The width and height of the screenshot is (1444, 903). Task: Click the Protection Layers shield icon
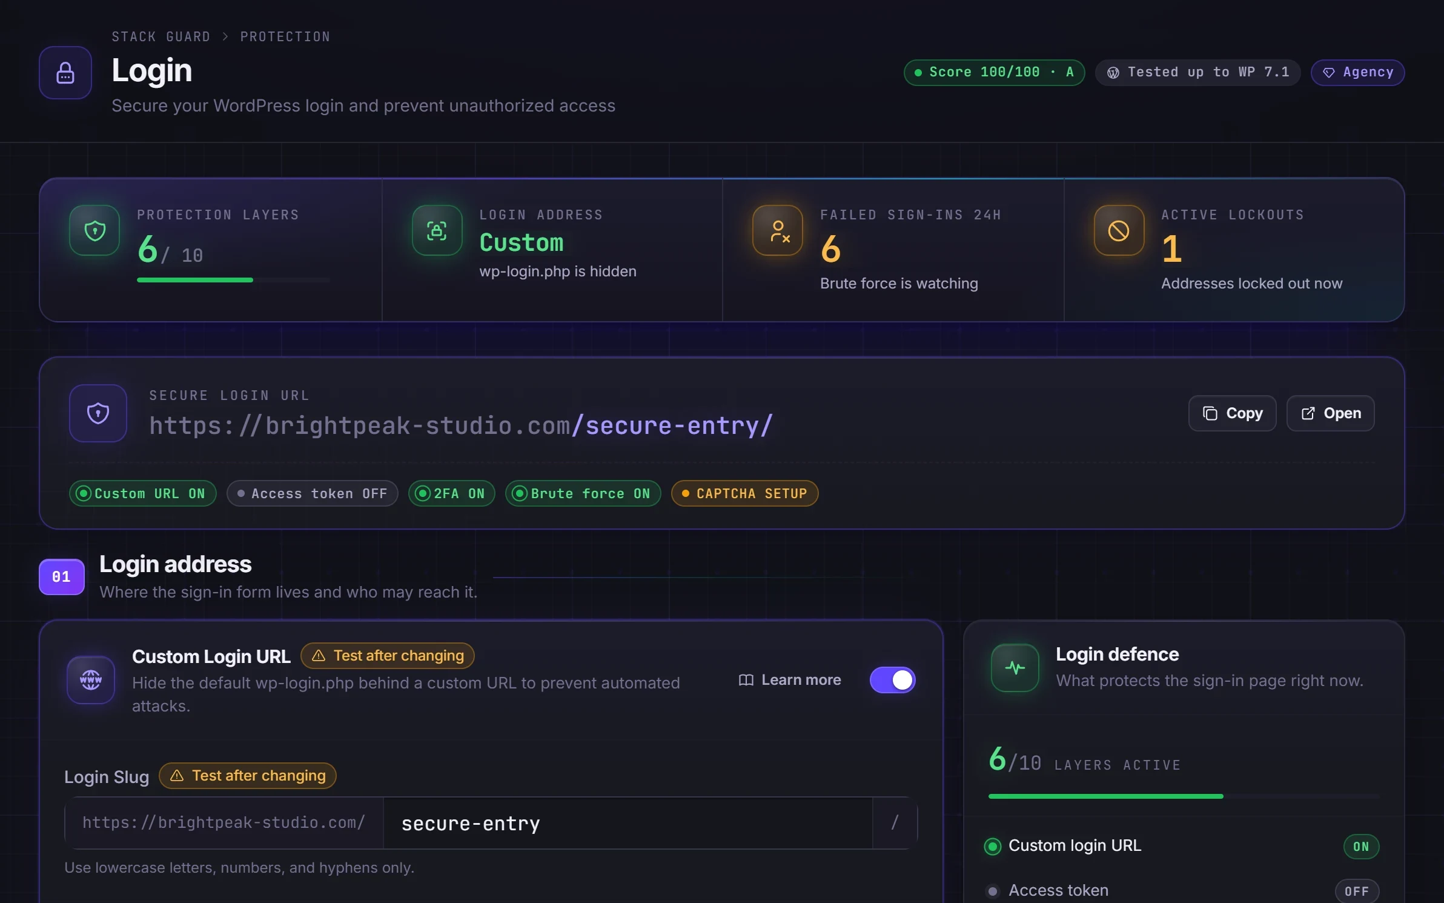pyautogui.click(x=94, y=230)
